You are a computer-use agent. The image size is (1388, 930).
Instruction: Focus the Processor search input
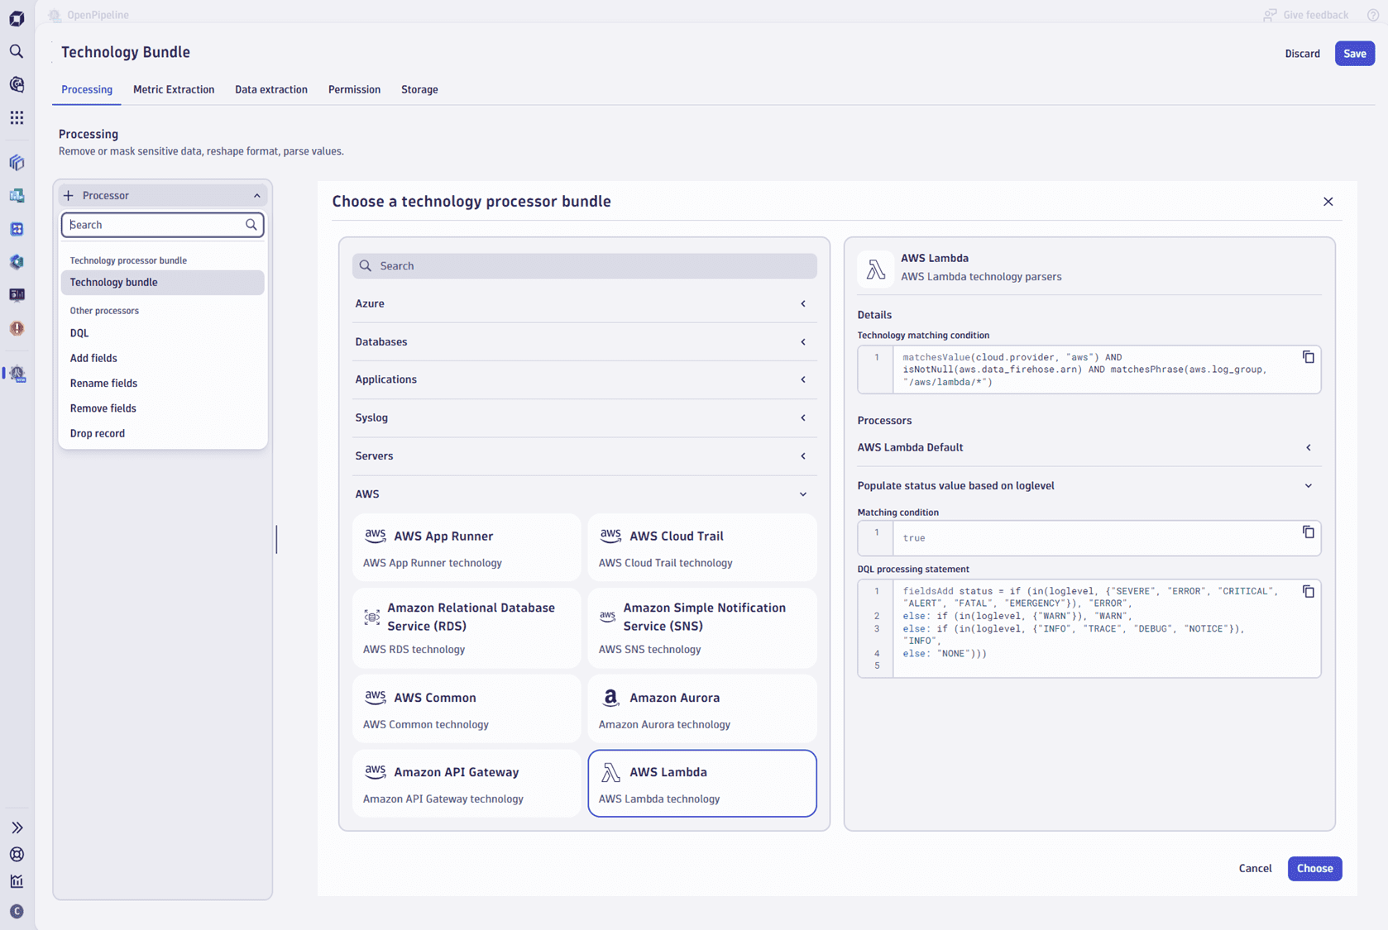pos(162,225)
